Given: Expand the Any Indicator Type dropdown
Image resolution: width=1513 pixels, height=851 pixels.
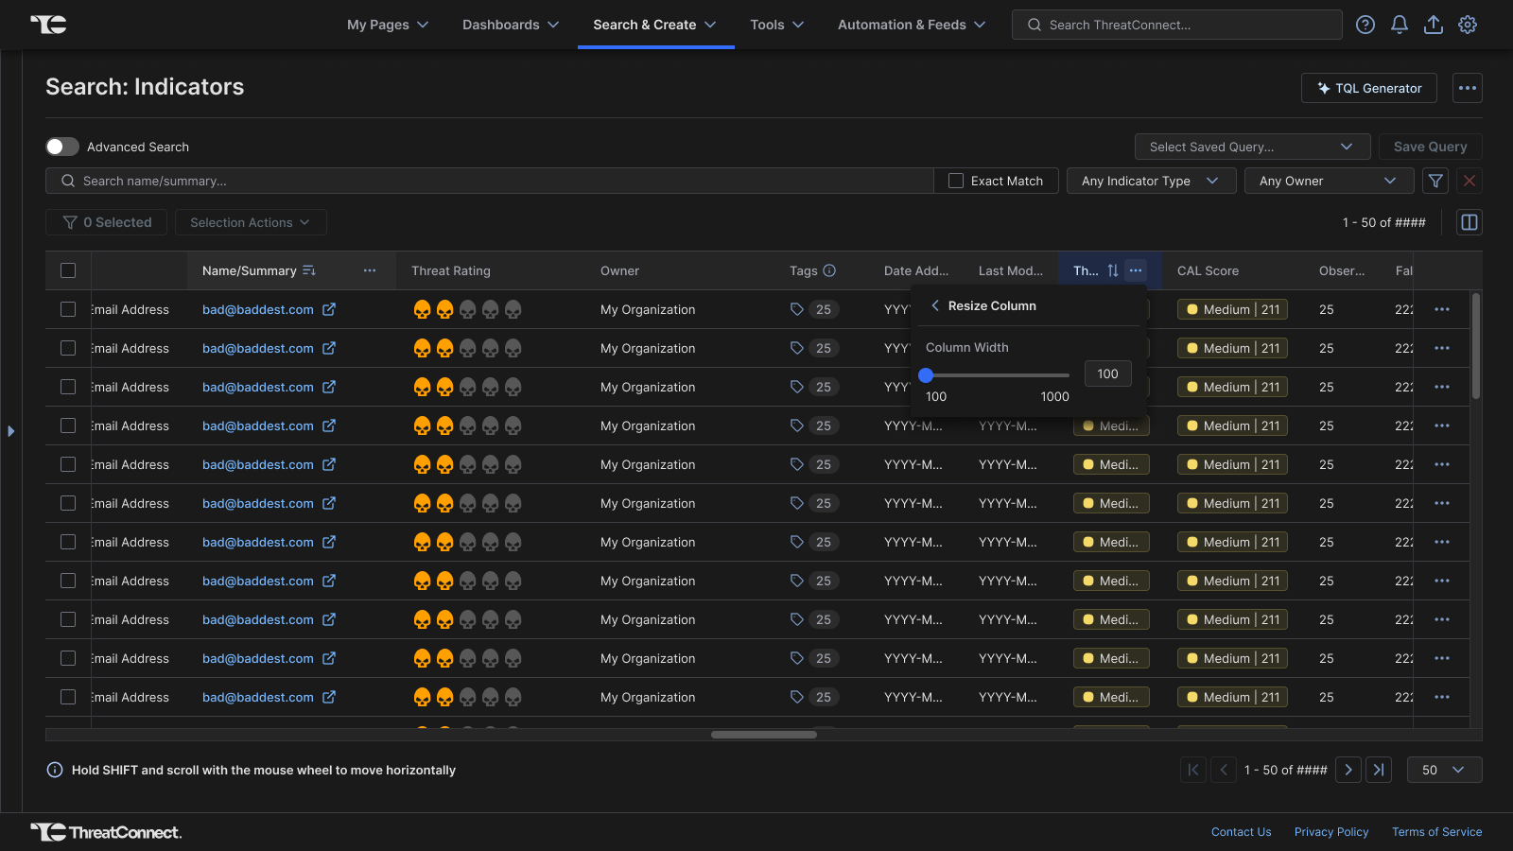Looking at the screenshot, I should (x=1150, y=181).
